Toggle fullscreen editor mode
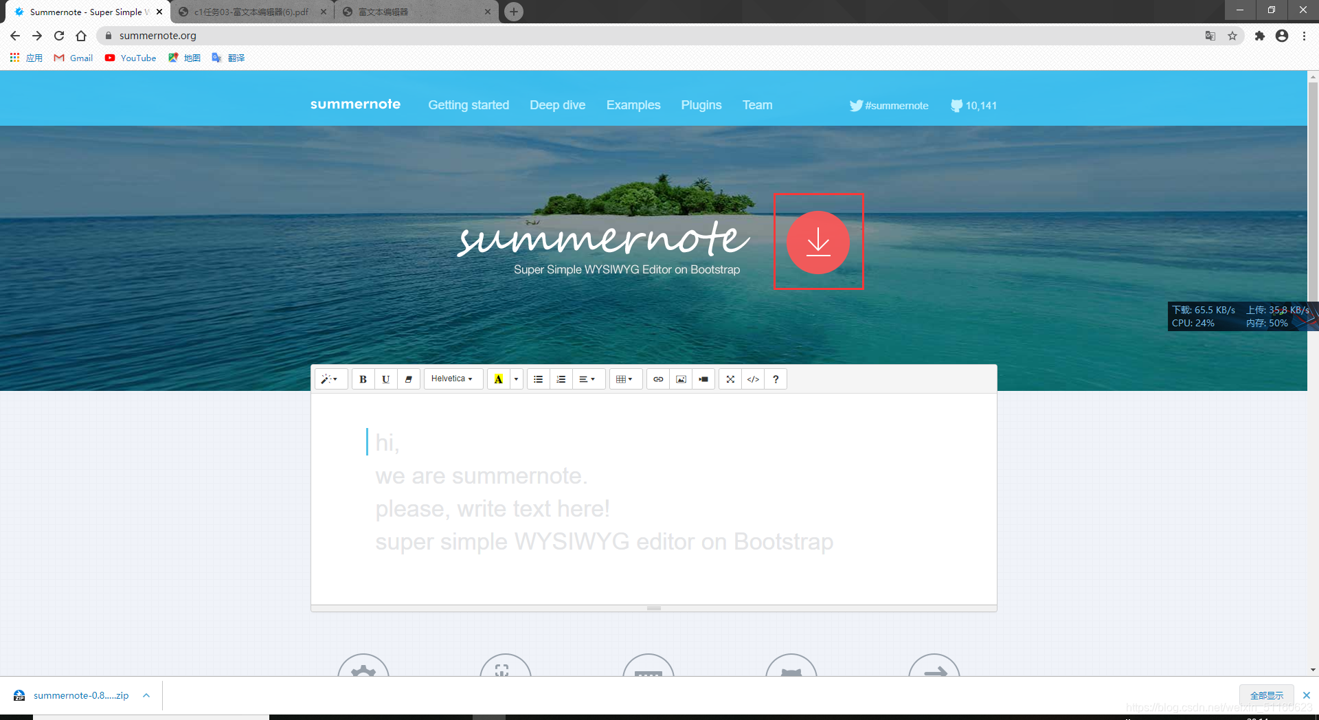The width and height of the screenshot is (1319, 720). click(730, 379)
